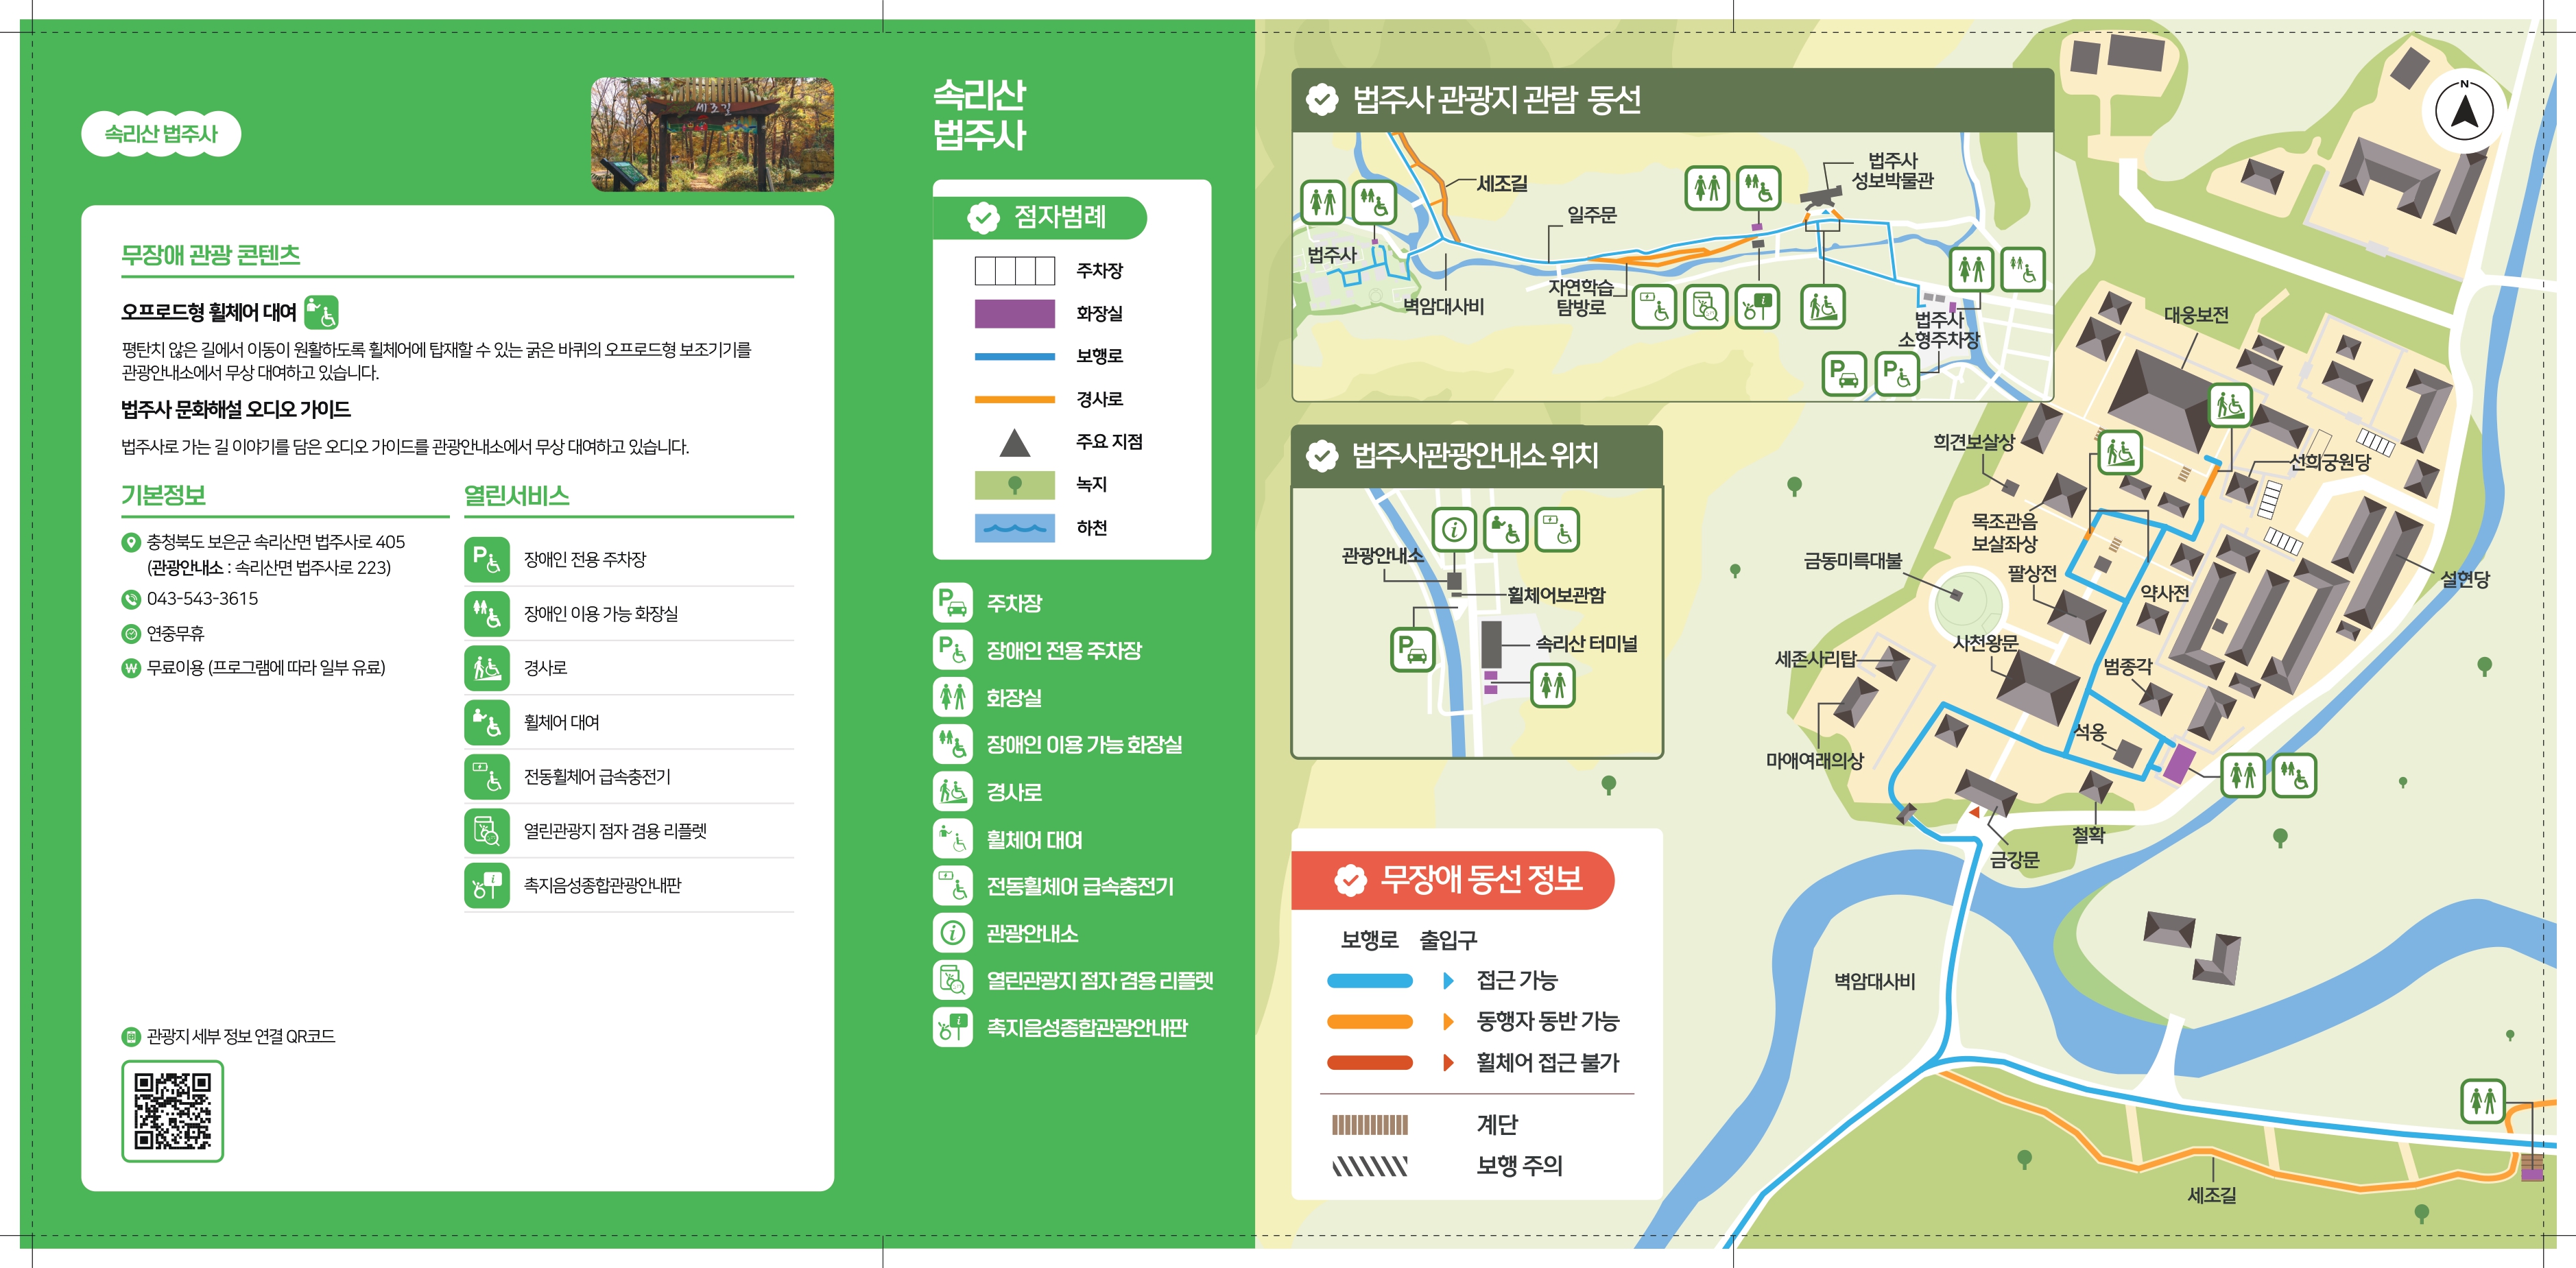The height and width of the screenshot is (1268, 2576).
Task: Click the ramp icon near 희견보살상
Action: point(2119,453)
